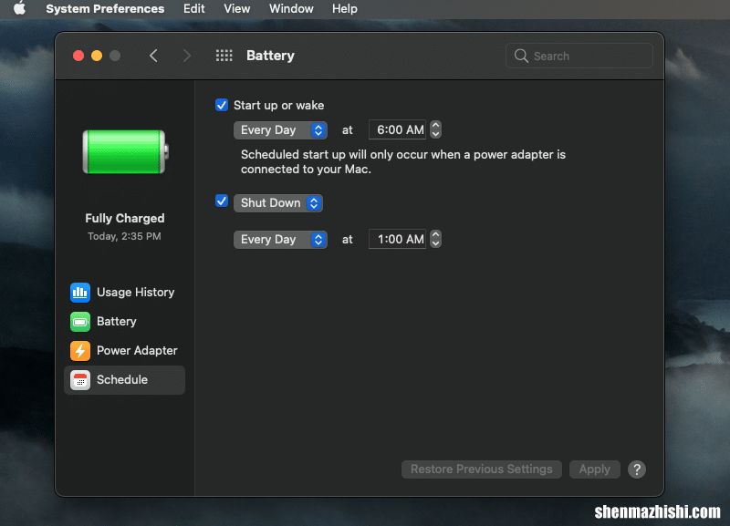Click the 6:00 AM time field
Viewport: 730px width, 526px height.
397,129
